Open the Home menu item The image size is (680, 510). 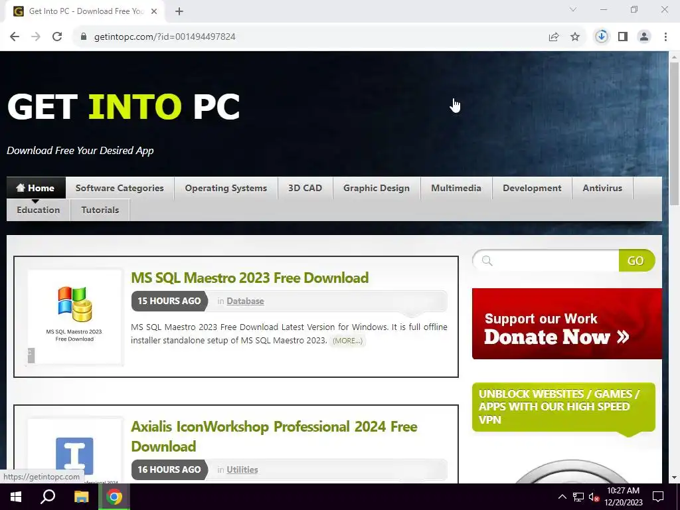(36, 188)
